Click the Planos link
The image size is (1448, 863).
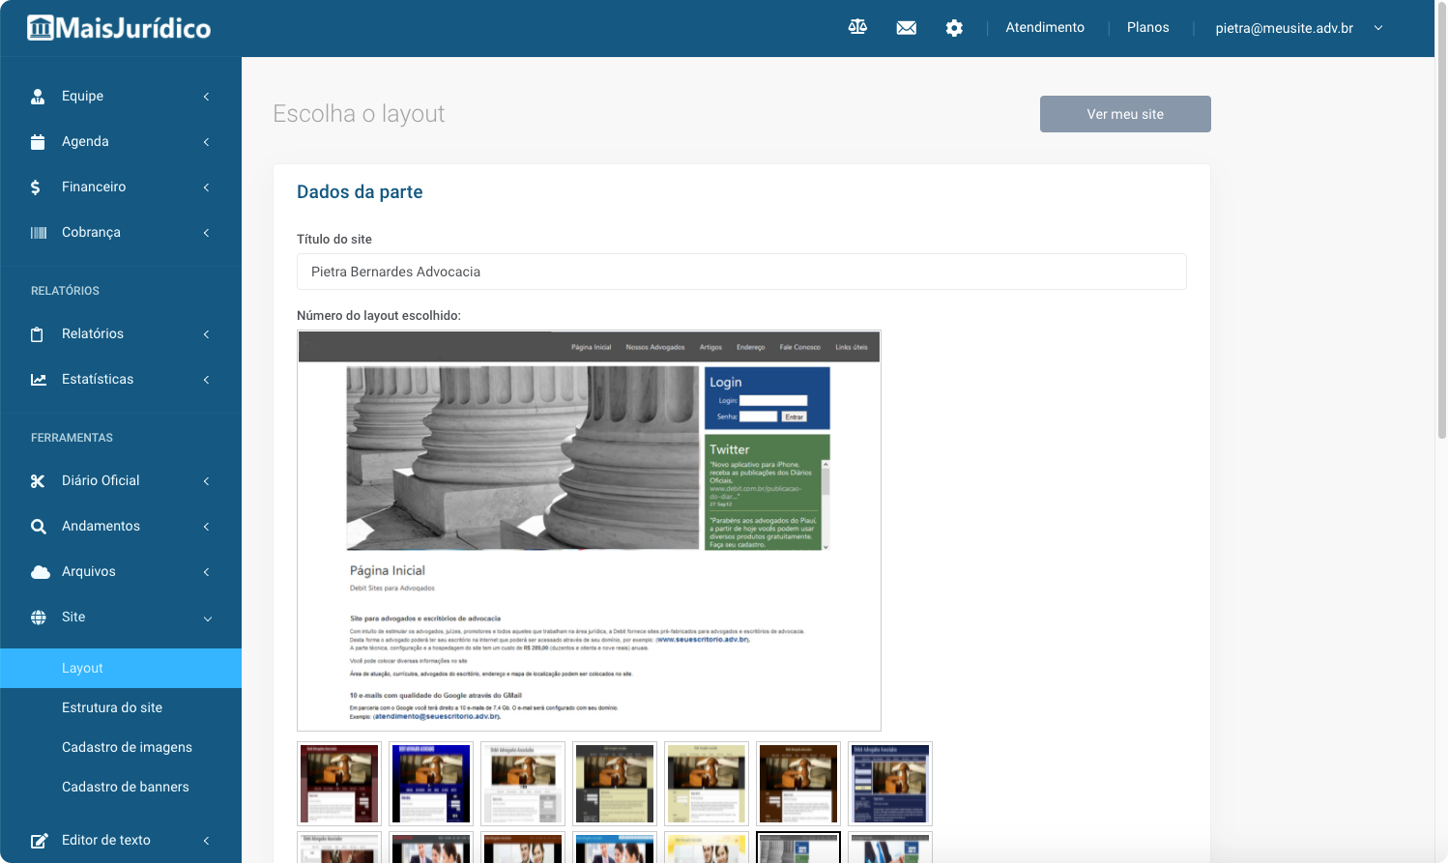(x=1147, y=27)
